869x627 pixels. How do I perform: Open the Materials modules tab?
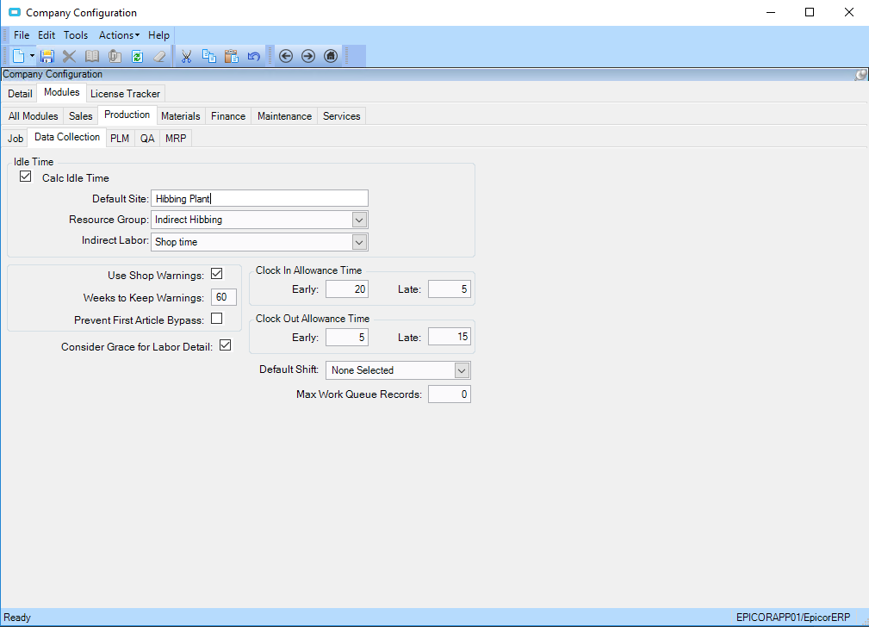pyautogui.click(x=181, y=116)
